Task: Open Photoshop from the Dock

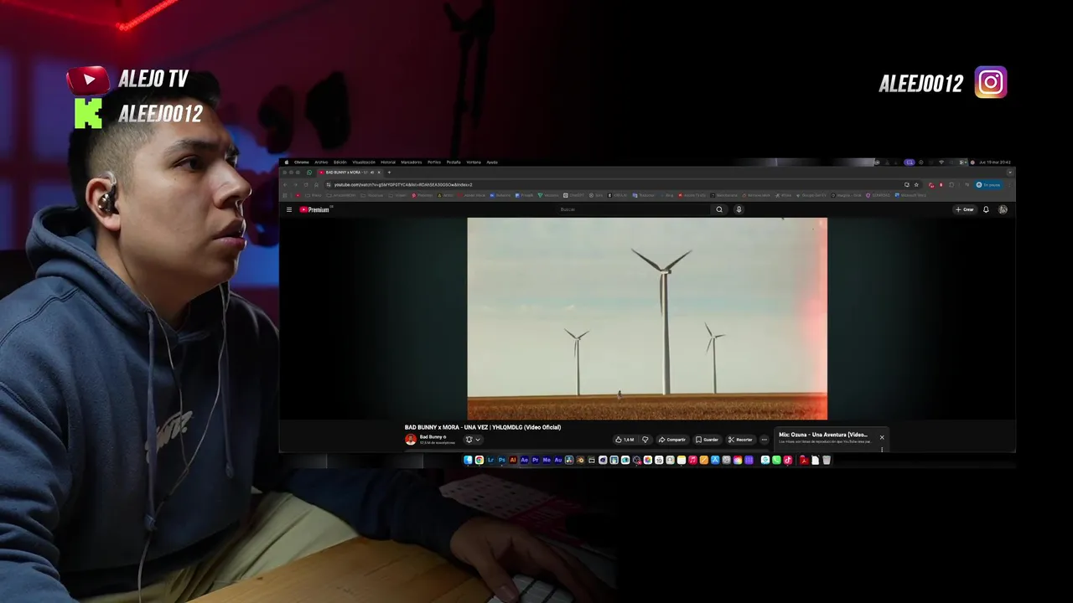Action: point(501,460)
